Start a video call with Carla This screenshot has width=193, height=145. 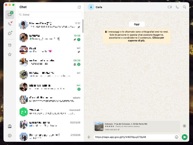click(x=170, y=7)
